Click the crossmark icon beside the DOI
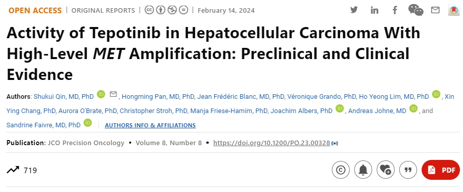 tap(334, 144)
